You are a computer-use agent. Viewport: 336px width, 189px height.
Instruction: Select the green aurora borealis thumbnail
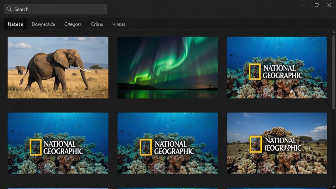[x=168, y=68]
